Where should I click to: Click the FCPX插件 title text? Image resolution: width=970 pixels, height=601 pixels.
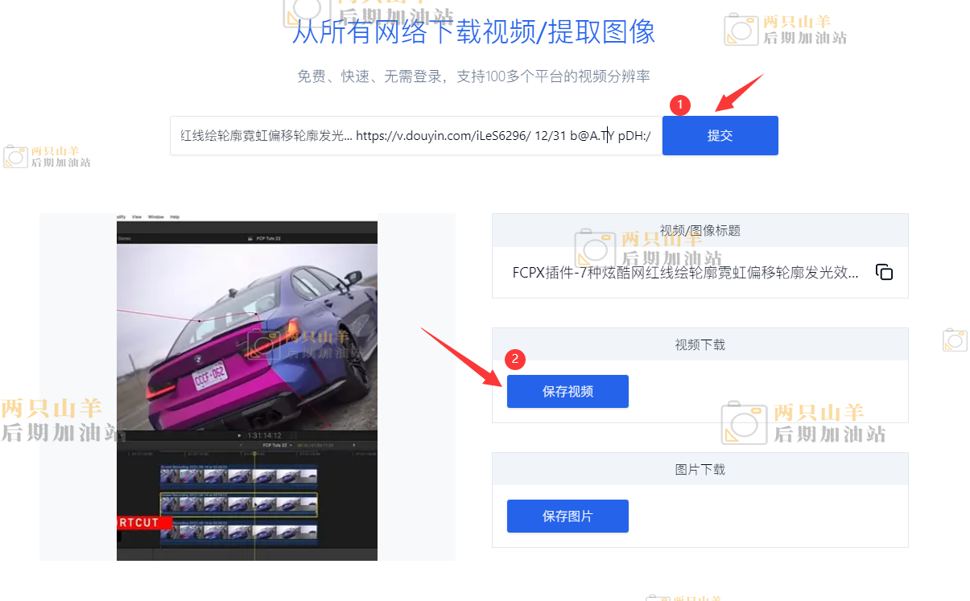[685, 272]
